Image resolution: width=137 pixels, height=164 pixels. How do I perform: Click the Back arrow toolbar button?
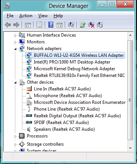(8, 25)
